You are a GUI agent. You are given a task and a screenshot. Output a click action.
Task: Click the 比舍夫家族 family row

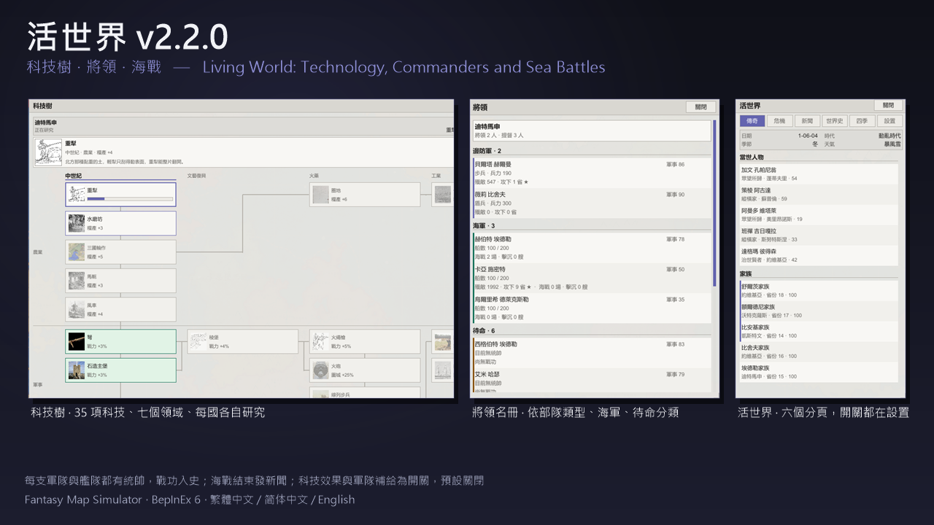point(819,351)
